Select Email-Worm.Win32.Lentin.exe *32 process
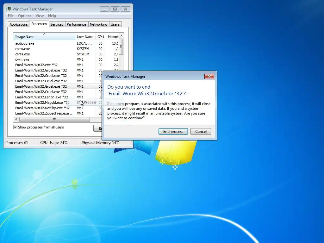Viewport: 324px width, 243px height. (x=58, y=97)
